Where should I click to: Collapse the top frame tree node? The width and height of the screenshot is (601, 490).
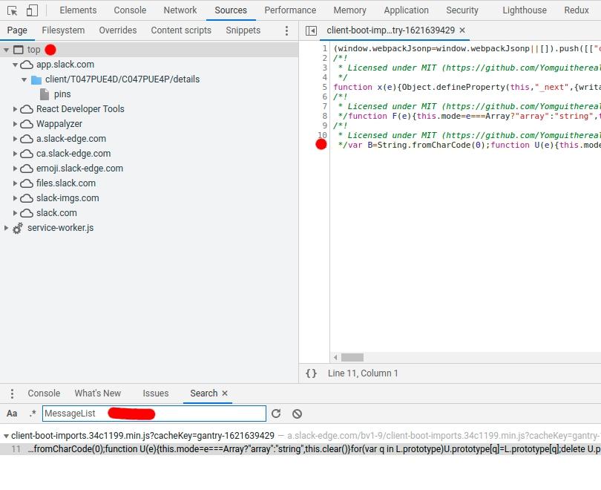(6, 50)
